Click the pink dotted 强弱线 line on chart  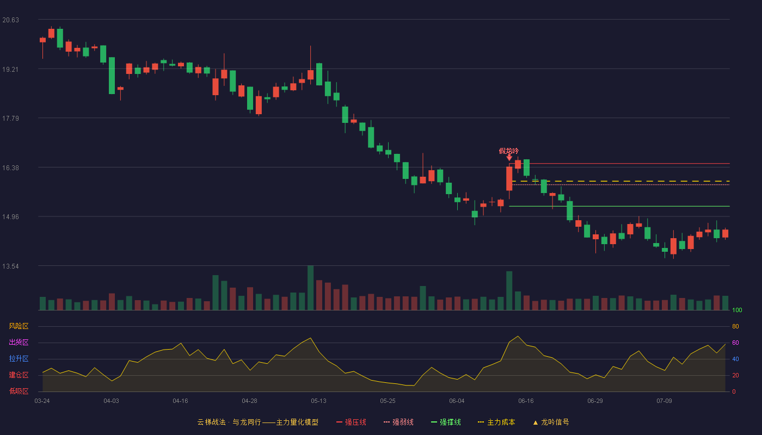pyautogui.click(x=619, y=184)
